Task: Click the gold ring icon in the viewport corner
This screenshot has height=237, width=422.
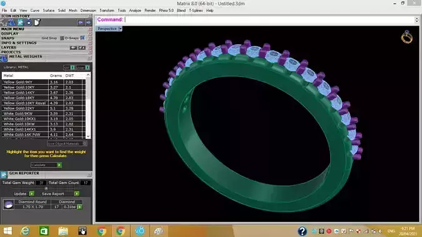Action: [x=406, y=37]
